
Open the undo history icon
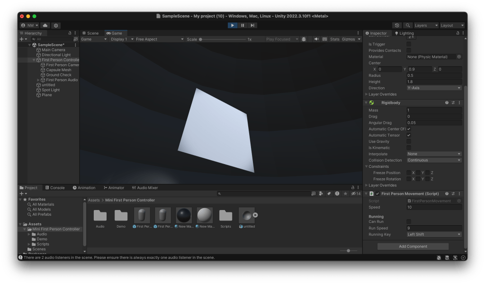pyautogui.click(x=397, y=25)
